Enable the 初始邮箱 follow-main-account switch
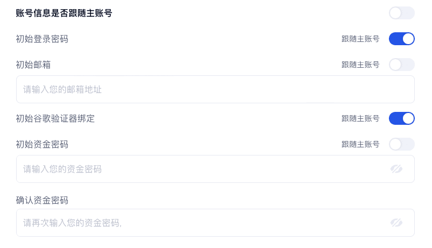Screen dimensions: 432x248 (401, 65)
